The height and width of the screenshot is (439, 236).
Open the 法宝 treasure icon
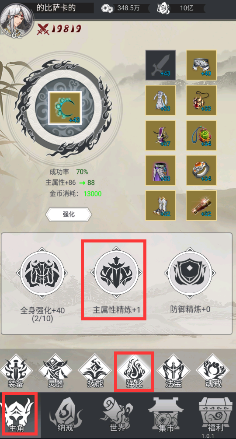pos(174,371)
